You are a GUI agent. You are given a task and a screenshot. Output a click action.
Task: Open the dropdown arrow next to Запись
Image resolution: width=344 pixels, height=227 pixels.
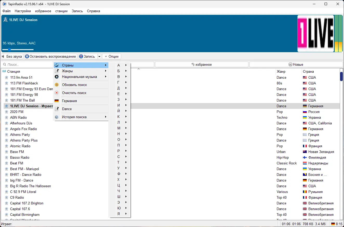(99, 56)
